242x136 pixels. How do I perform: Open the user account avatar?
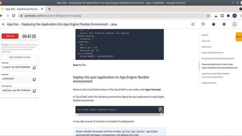pyautogui.click(x=234, y=24)
